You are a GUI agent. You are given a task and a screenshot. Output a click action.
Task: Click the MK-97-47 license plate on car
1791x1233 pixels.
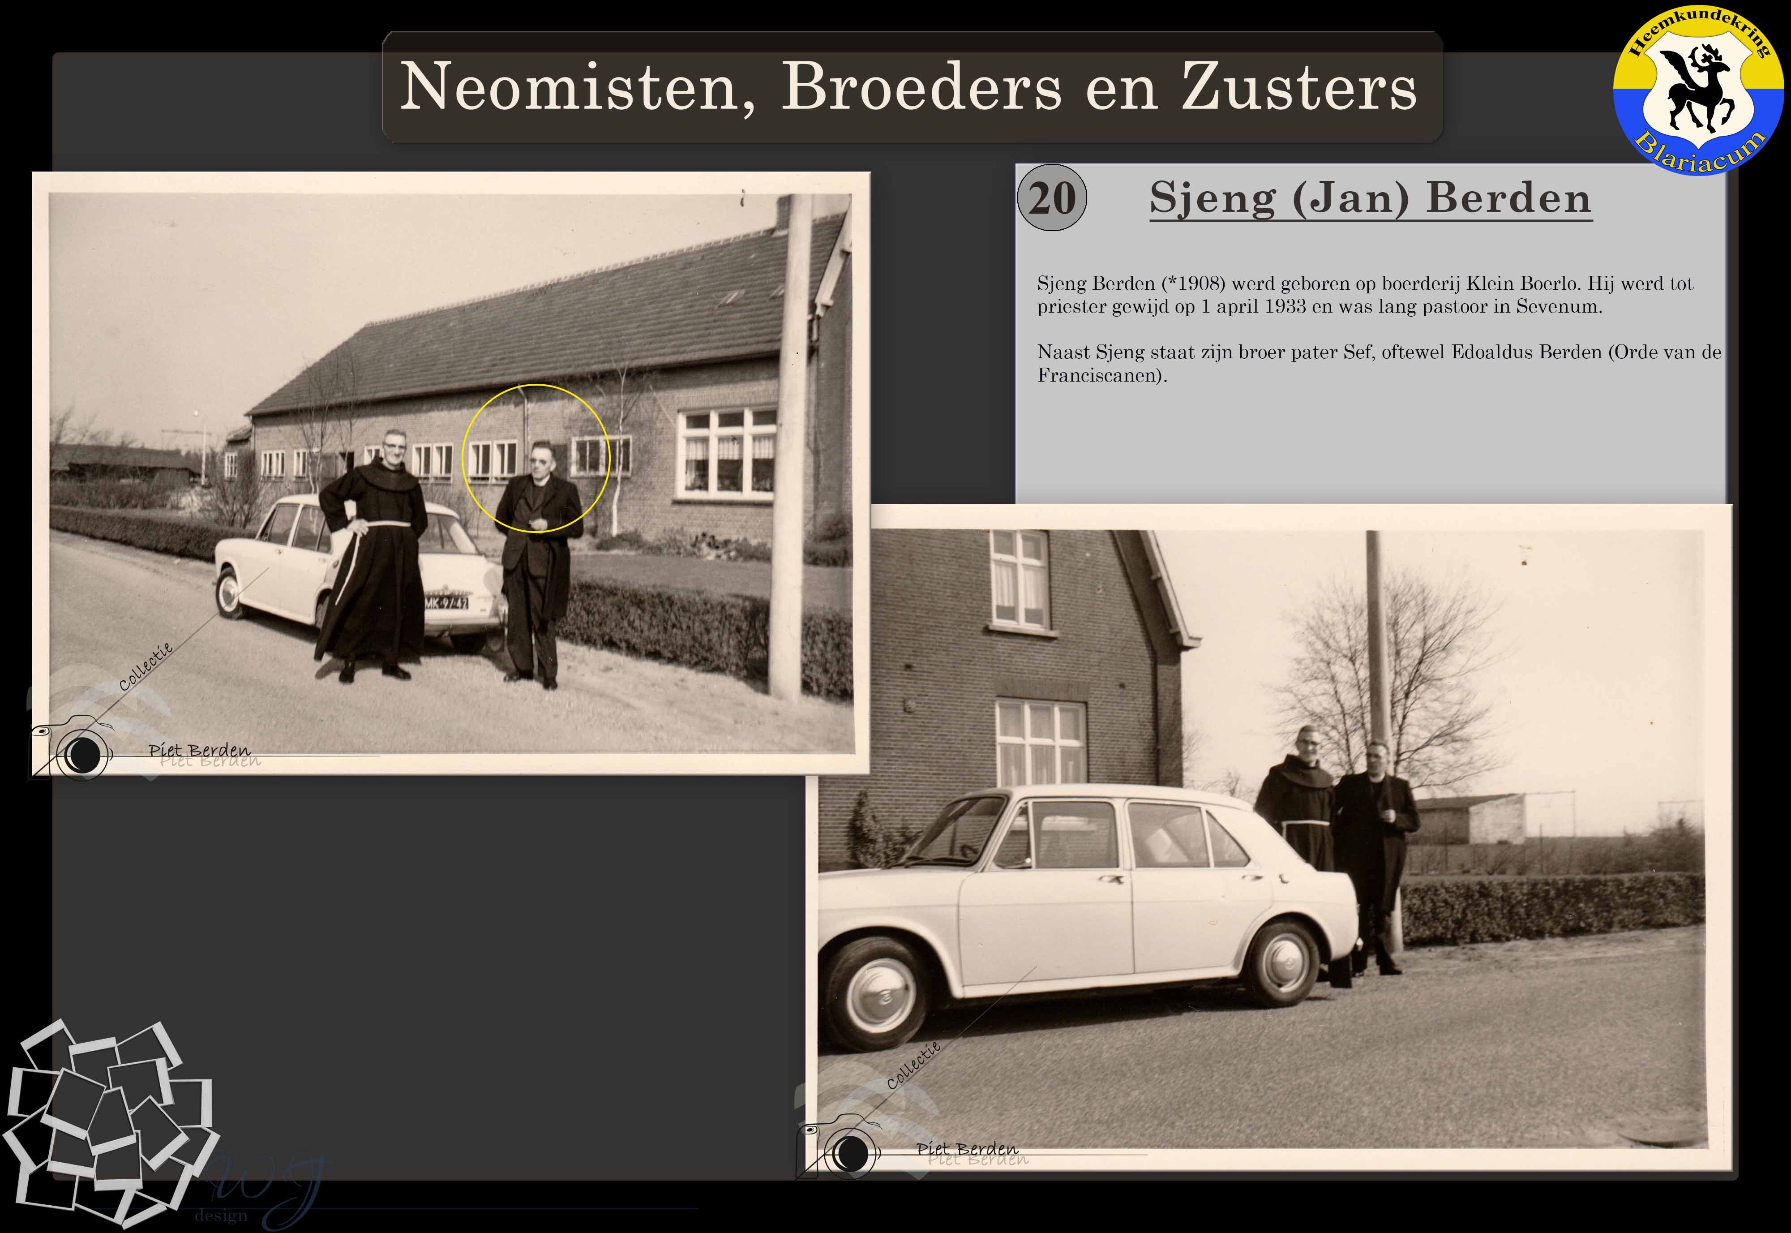pos(446,602)
